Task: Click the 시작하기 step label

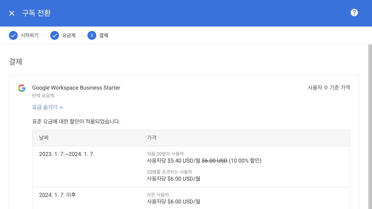Action: 30,35
